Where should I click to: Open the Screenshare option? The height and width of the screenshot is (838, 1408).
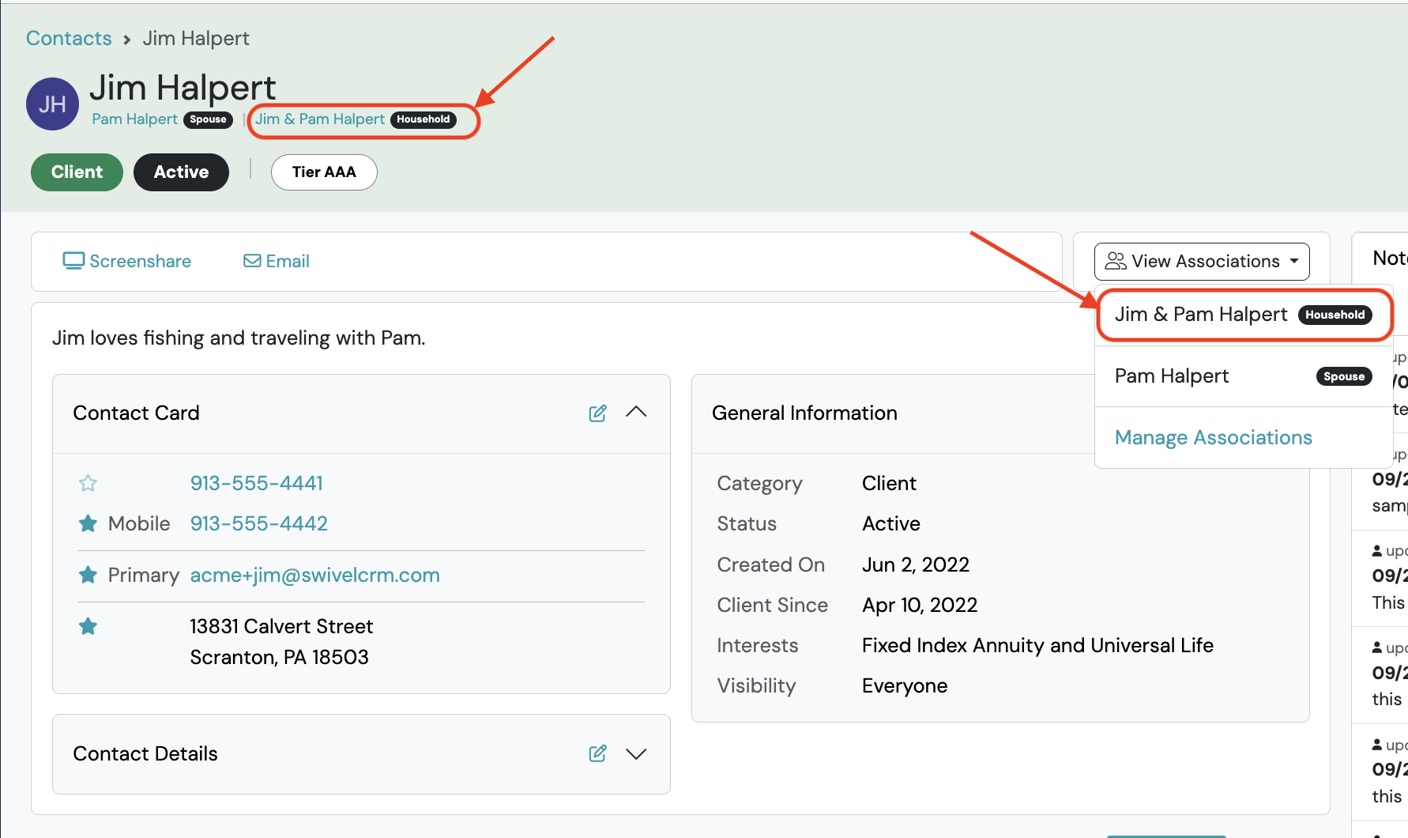pos(127,261)
